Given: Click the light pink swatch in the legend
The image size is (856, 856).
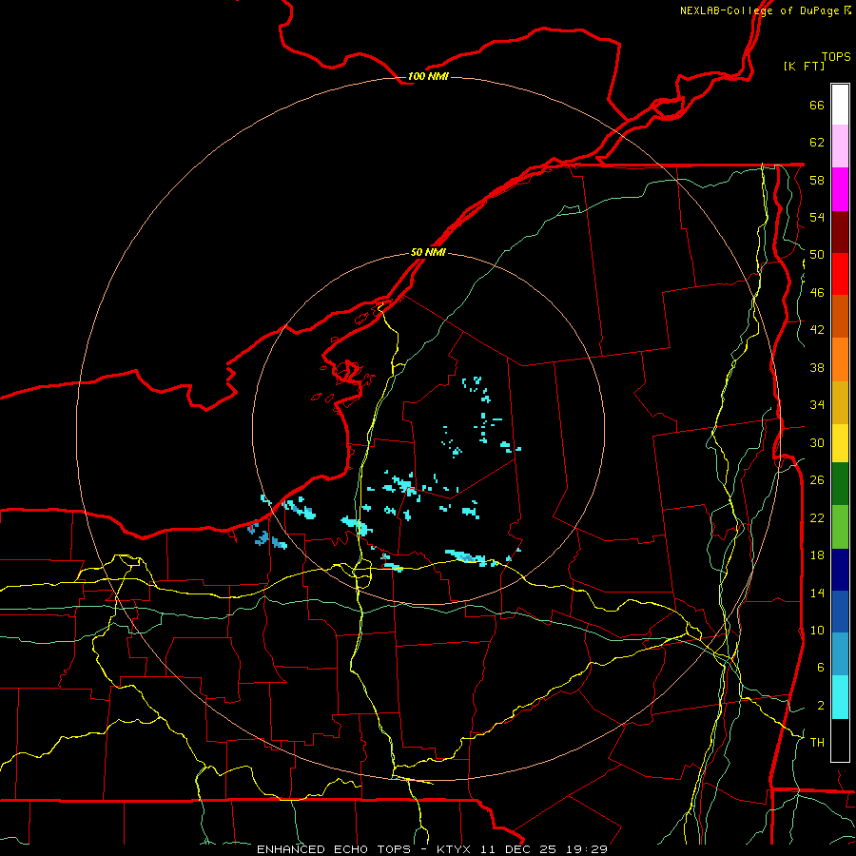Looking at the screenshot, I should click(840, 146).
